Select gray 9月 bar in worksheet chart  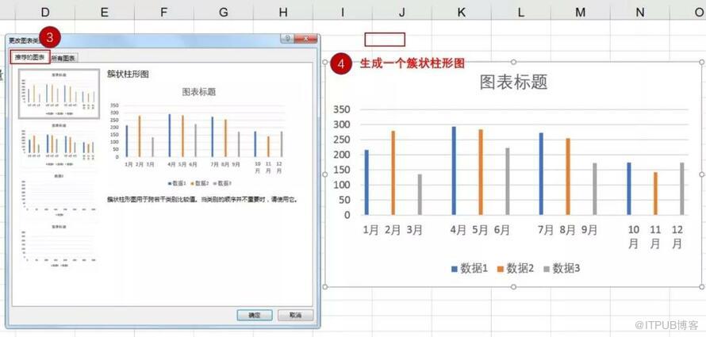(595, 189)
